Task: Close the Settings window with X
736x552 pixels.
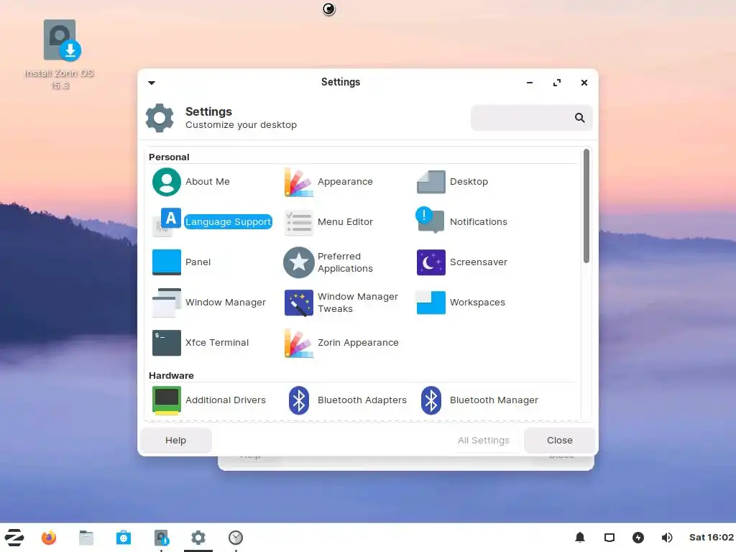Action: click(x=584, y=83)
